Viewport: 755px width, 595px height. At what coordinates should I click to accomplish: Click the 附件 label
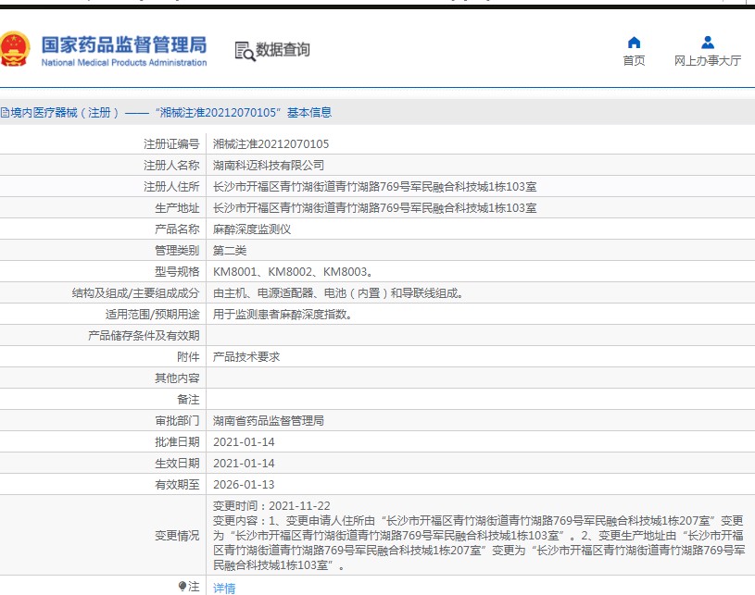click(x=188, y=357)
